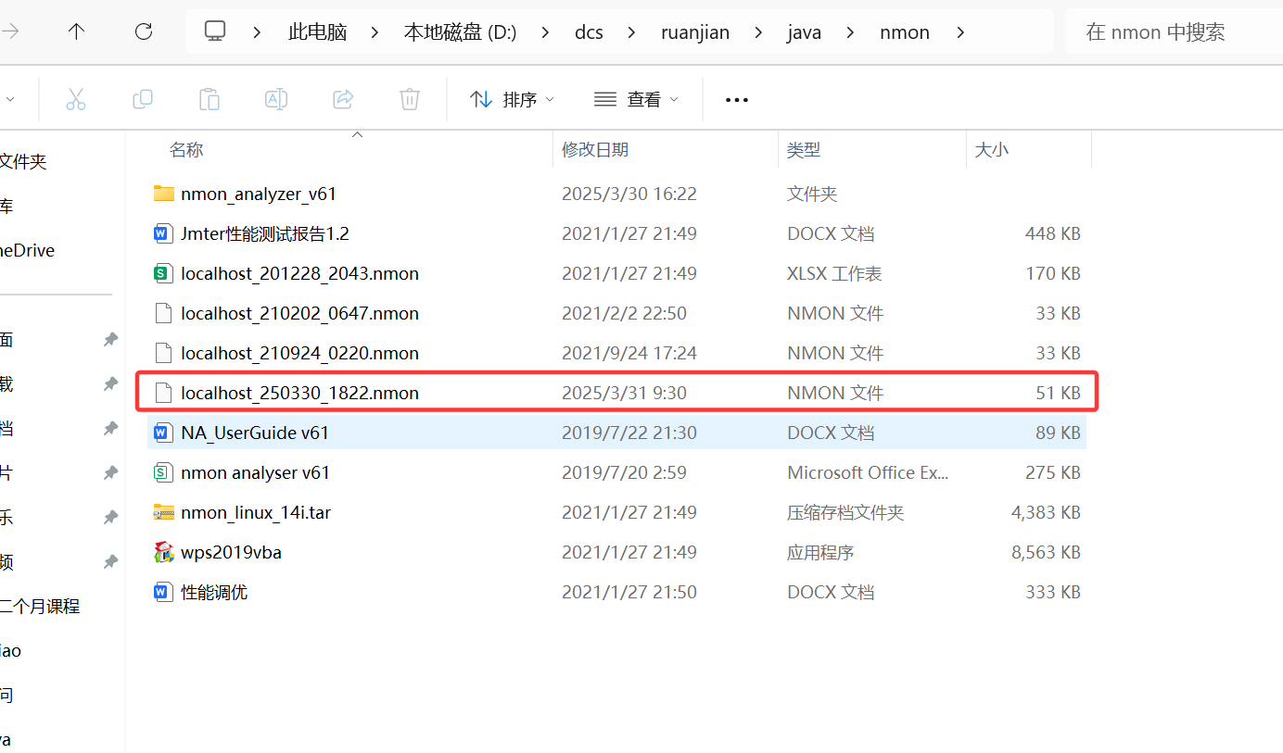
Task: Click 本地磁盘 (D:) breadcrumb
Action: coord(460,32)
